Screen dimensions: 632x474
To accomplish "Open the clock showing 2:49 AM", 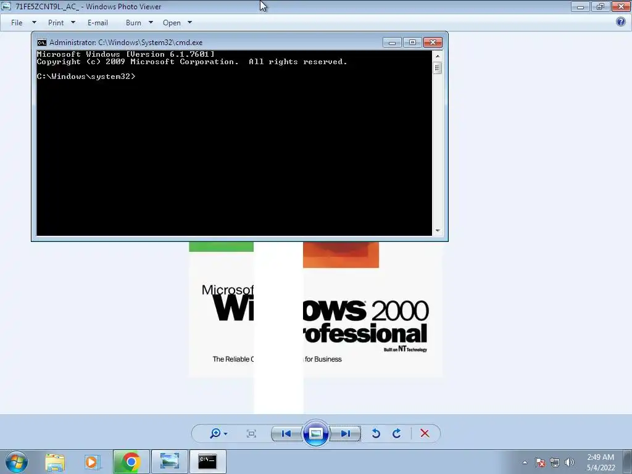I will pyautogui.click(x=601, y=462).
